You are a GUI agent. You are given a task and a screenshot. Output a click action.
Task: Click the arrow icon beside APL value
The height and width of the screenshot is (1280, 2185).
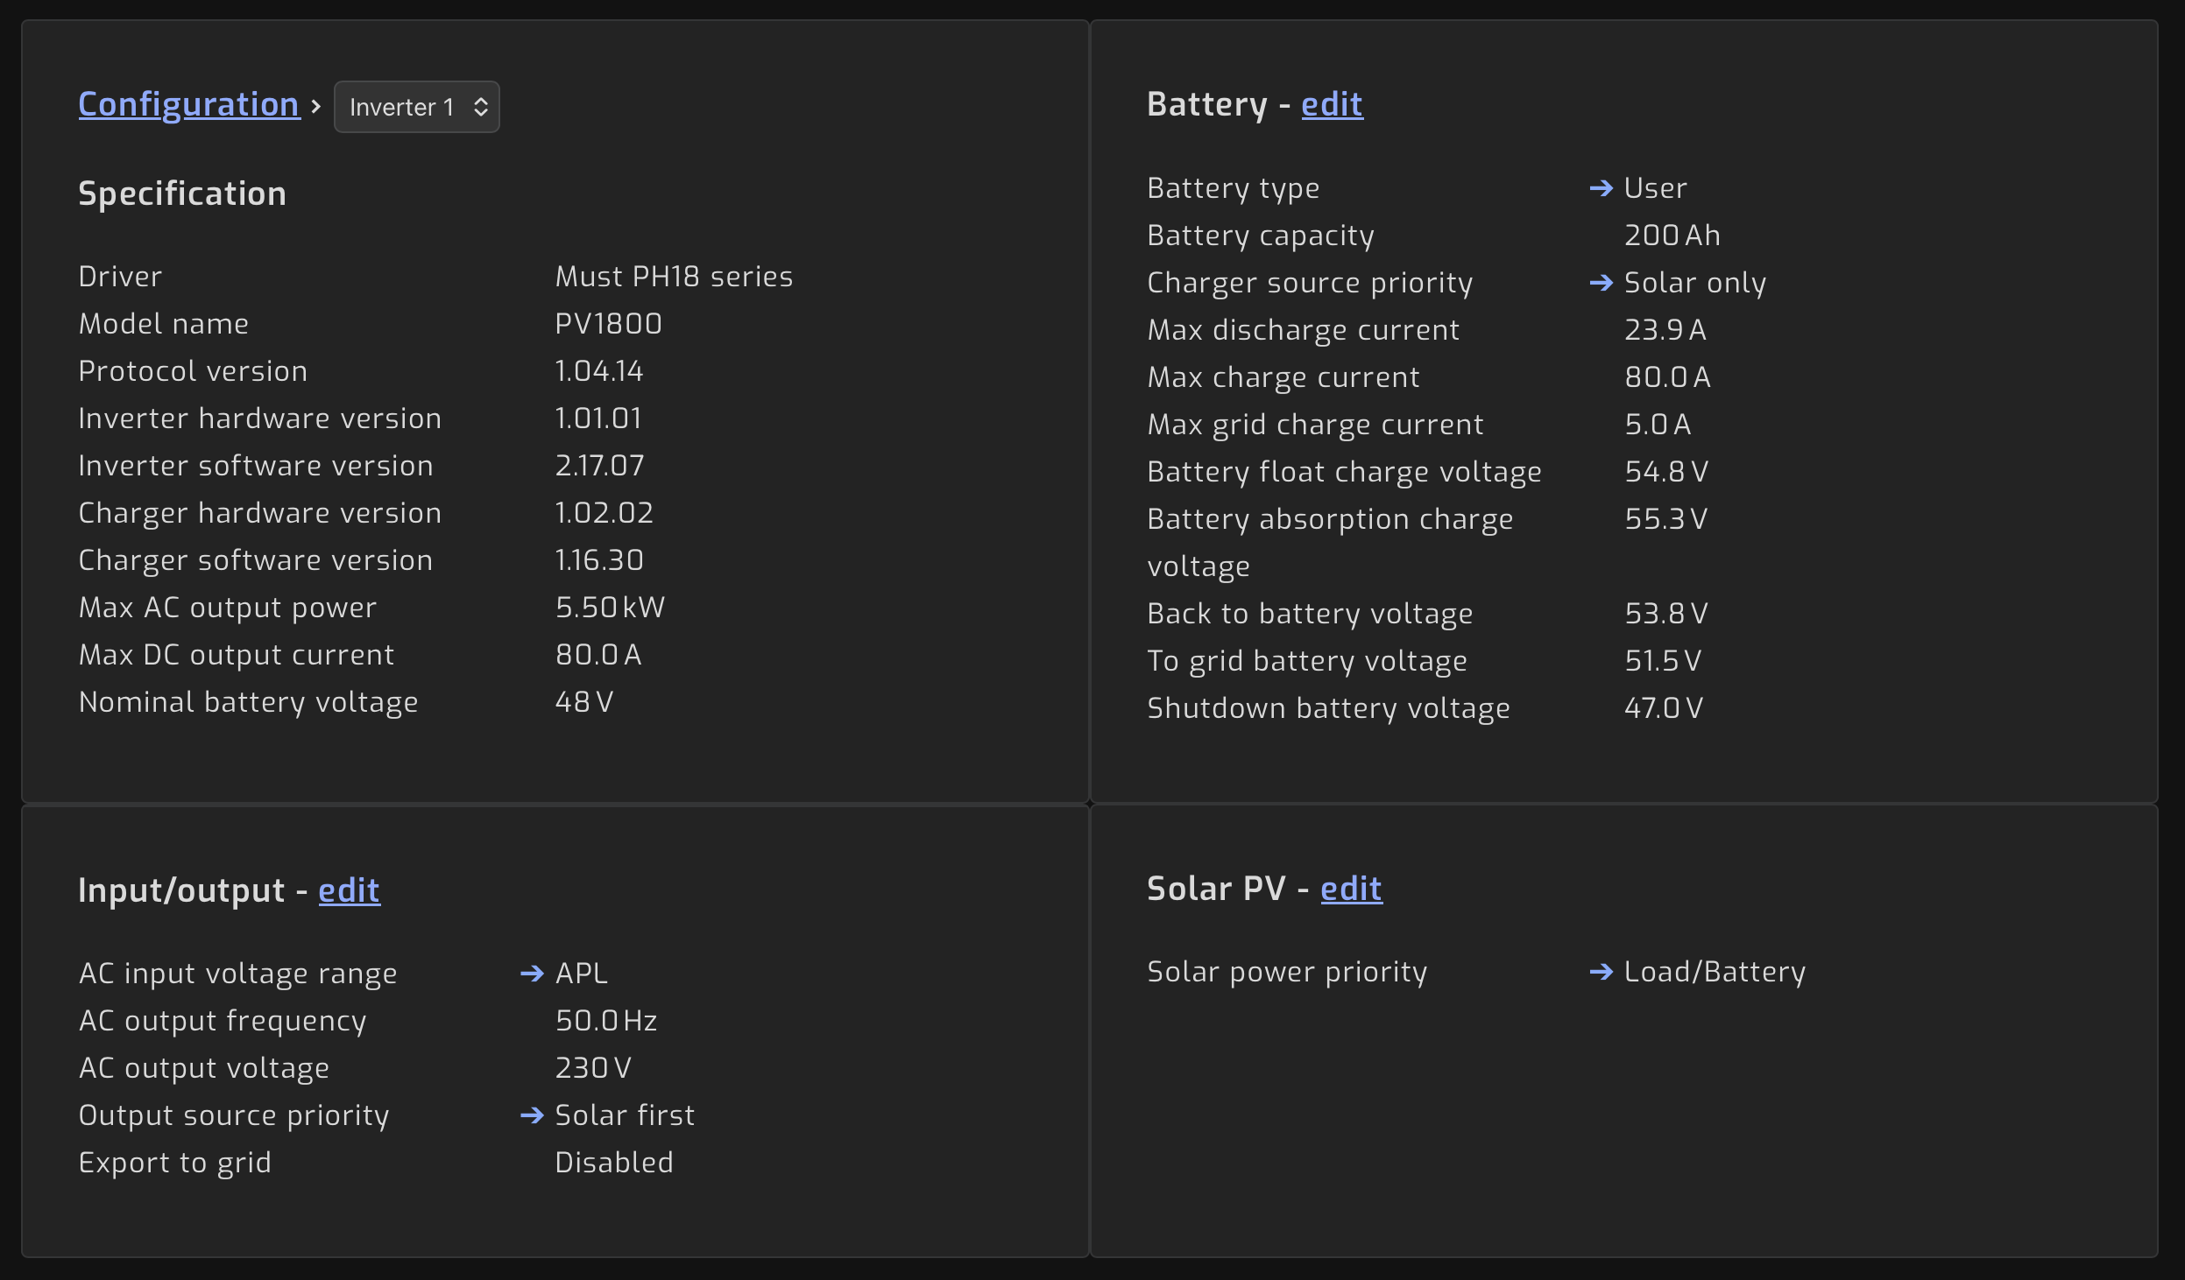(x=532, y=974)
